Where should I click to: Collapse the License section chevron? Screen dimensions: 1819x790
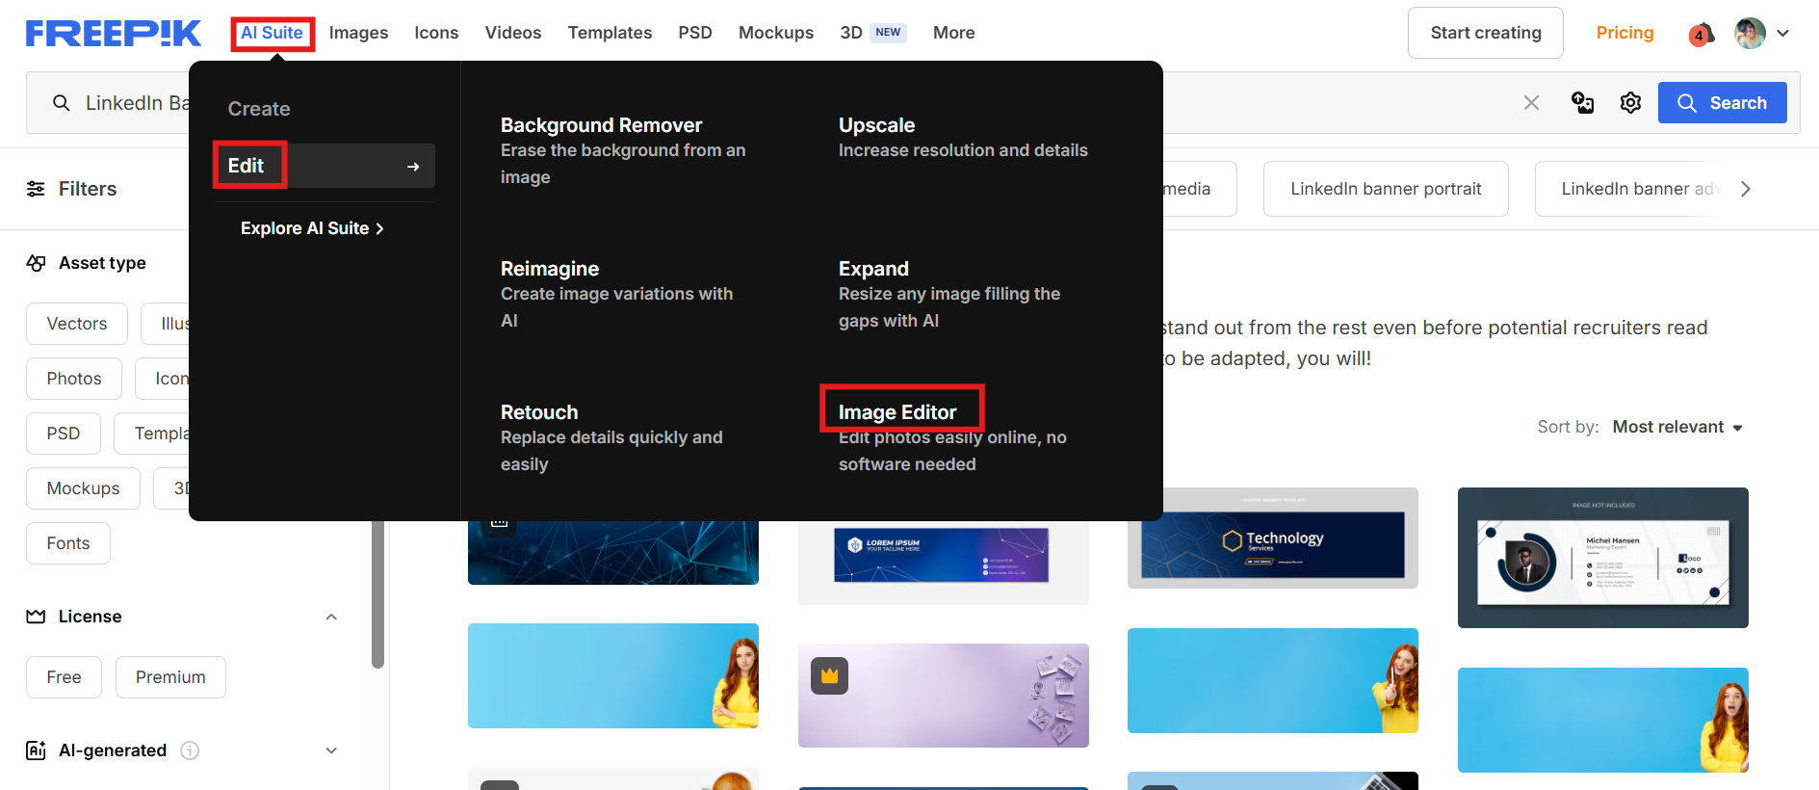(x=331, y=617)
